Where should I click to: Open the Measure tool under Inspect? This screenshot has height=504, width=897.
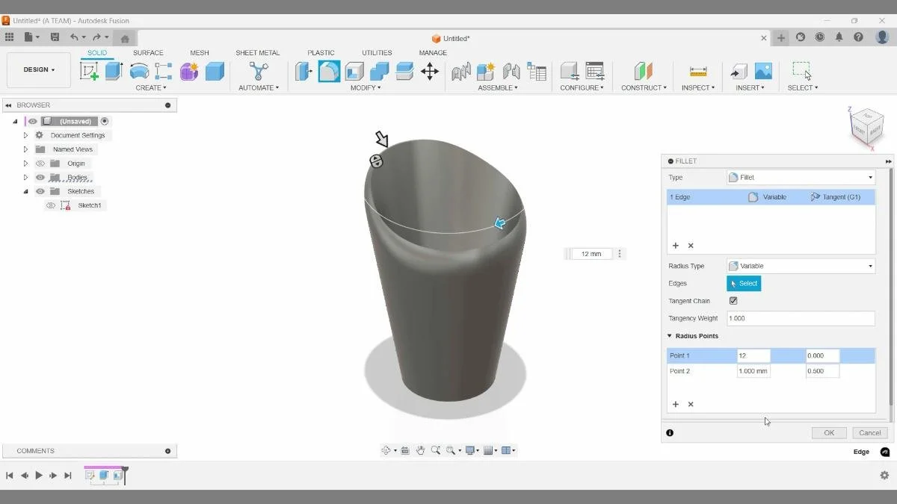(x=697, y=70)
